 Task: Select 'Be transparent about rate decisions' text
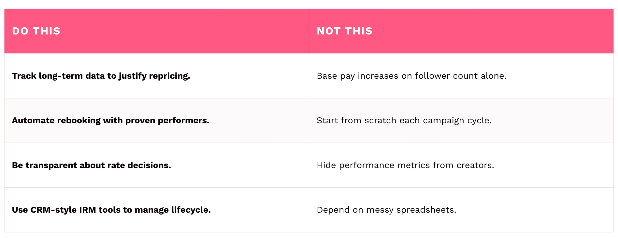click(91, 165)
